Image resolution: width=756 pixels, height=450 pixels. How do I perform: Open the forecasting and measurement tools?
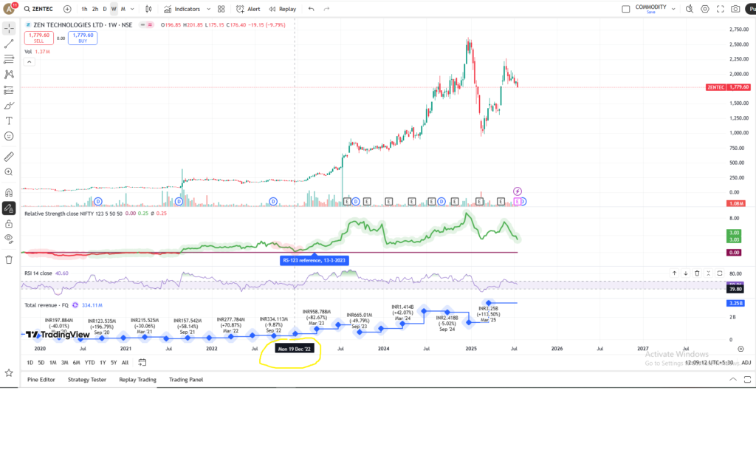point(9,89)
